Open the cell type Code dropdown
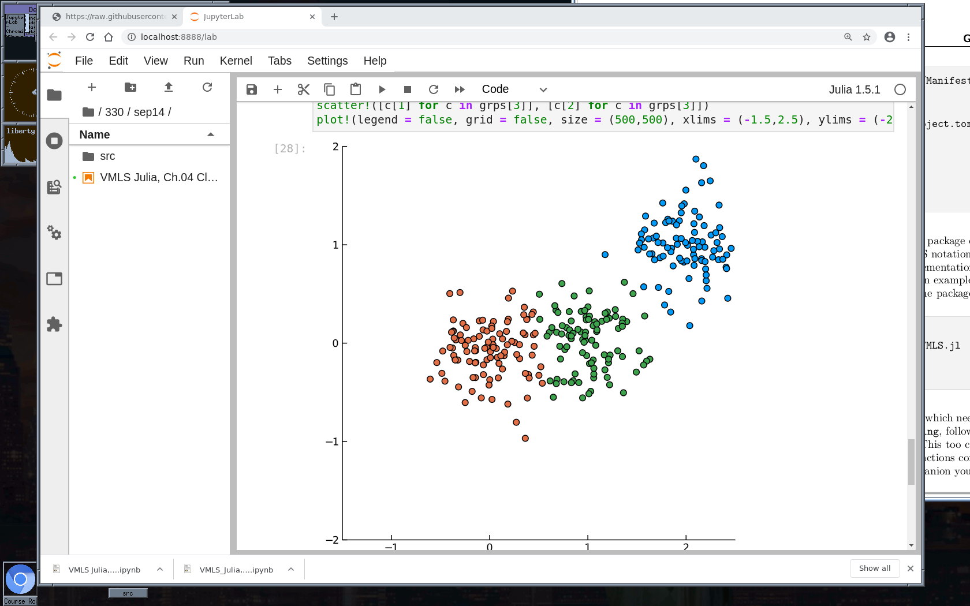 [x=514, y=89]
